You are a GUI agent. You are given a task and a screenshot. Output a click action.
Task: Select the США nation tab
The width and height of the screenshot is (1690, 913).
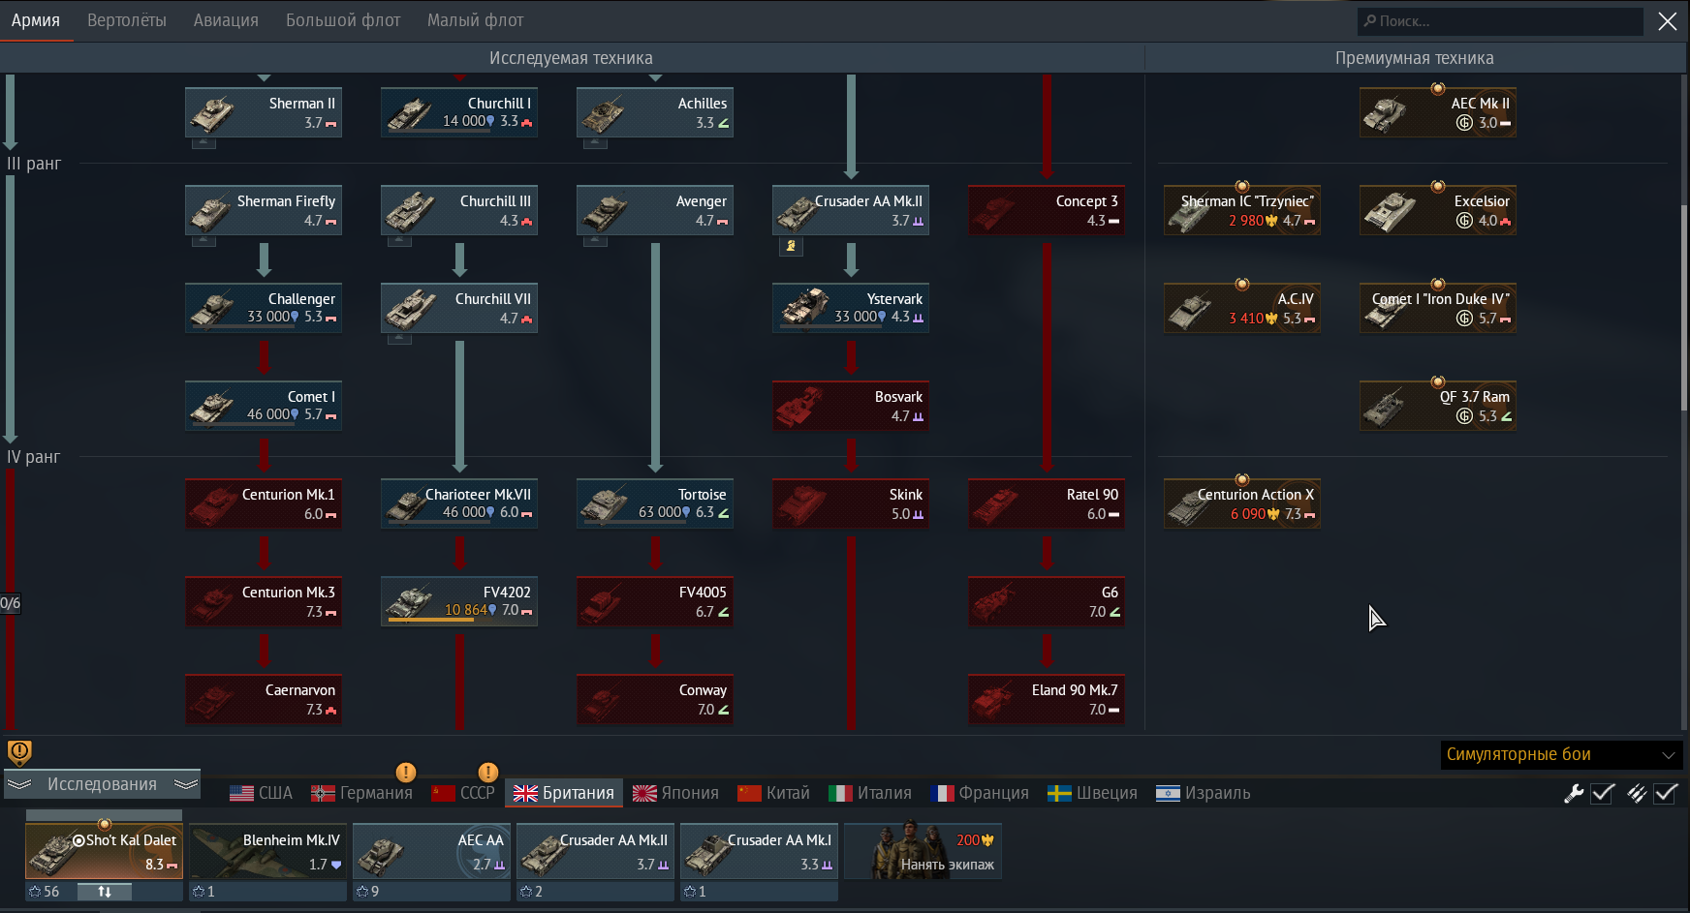coord(261,793)
